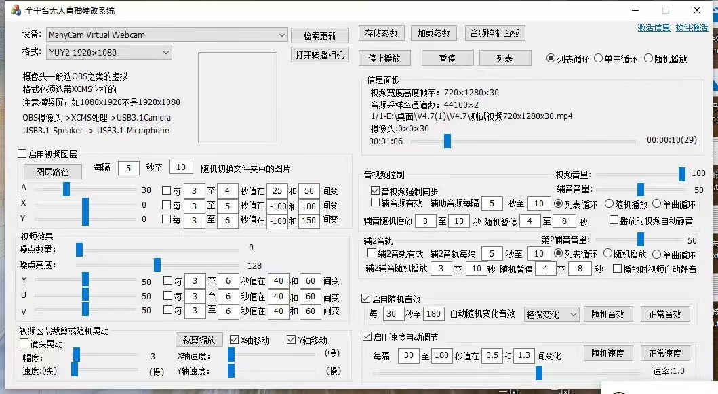
Task: Click 存储参数 to save parameters
Action: coord(381,32)
